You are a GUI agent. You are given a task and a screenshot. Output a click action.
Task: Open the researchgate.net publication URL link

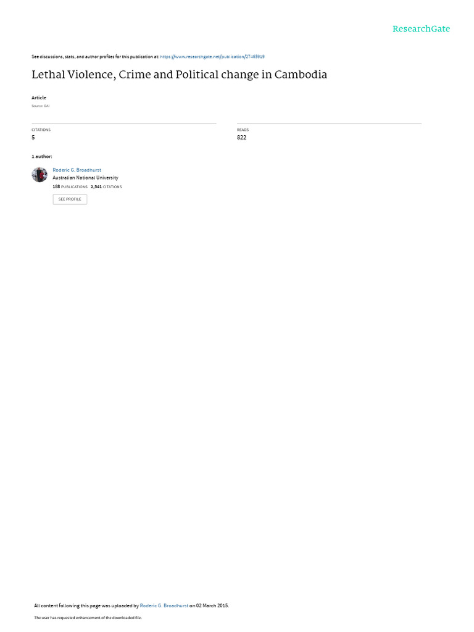coord(212,57)
